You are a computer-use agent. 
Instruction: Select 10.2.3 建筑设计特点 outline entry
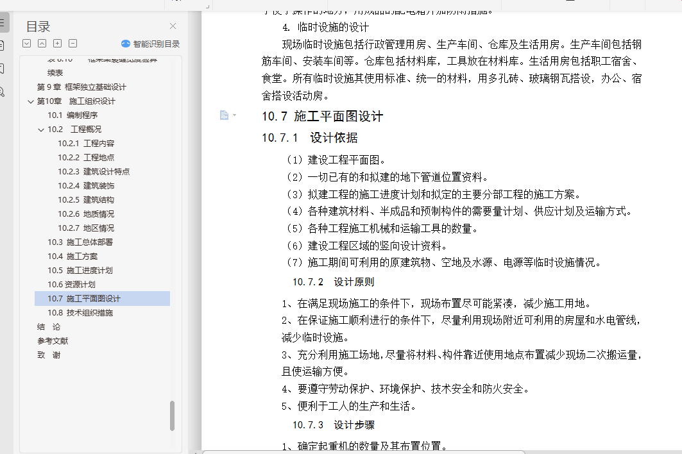tap(94, 172)
